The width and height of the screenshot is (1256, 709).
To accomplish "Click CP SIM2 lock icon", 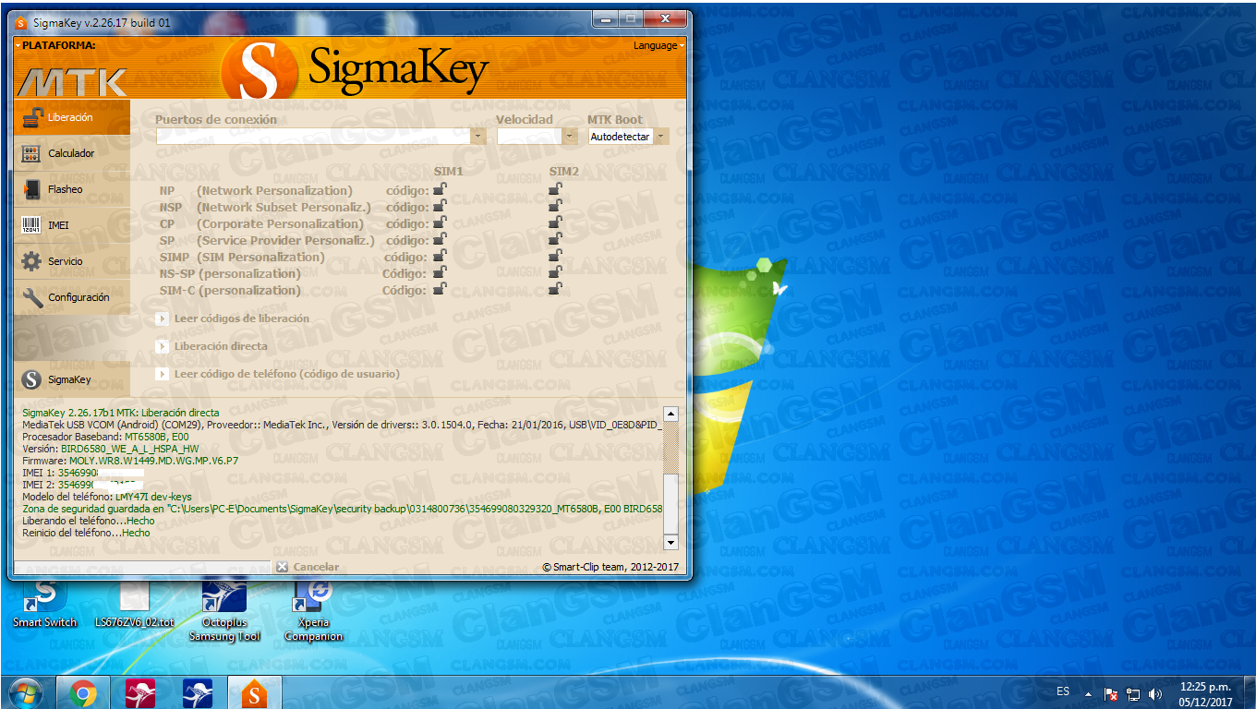I will click(555, 223).
